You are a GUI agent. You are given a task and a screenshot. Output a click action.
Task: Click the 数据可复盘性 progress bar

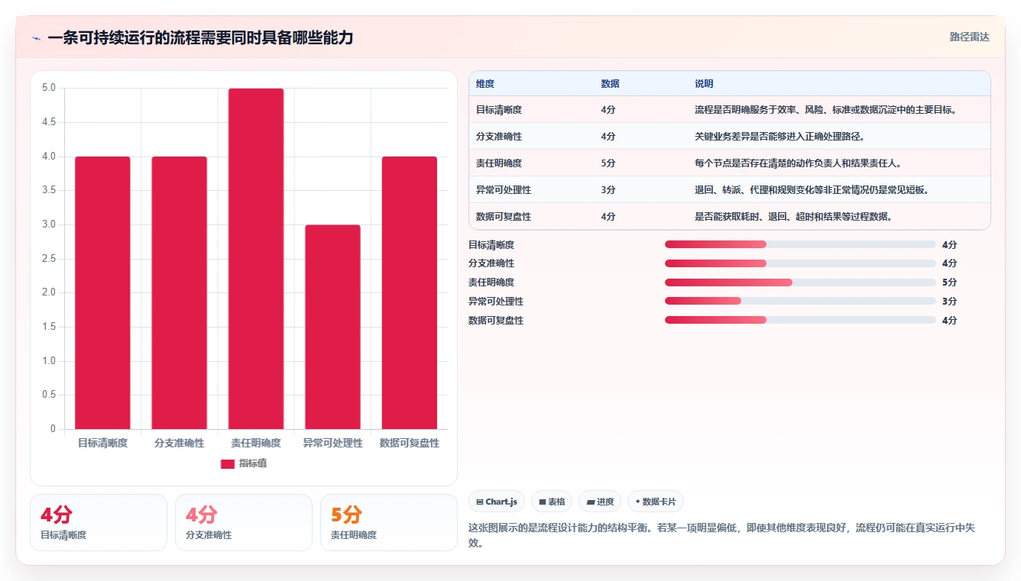click(800, 320)
